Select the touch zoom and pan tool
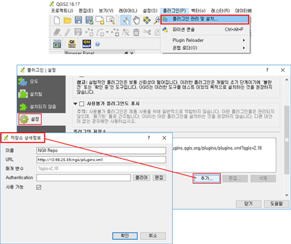 (x=126, y=20)
